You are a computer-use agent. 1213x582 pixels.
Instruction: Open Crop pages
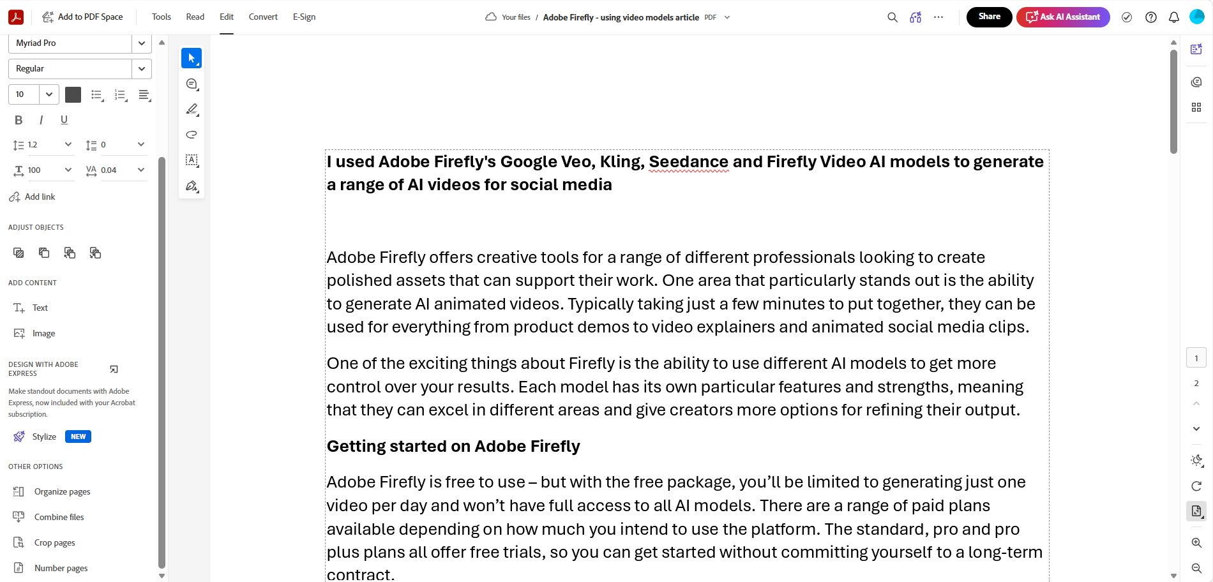[45, 542]
